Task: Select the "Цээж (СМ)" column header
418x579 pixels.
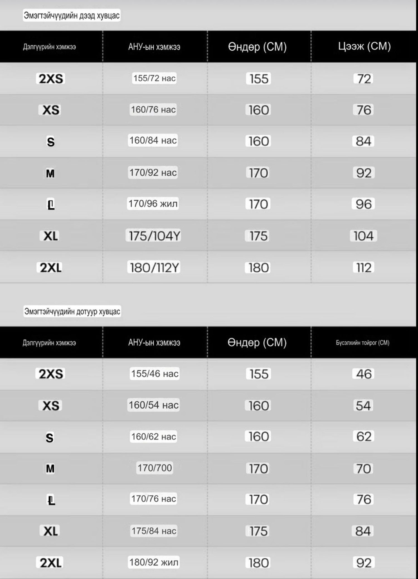Action: [364, 46]
